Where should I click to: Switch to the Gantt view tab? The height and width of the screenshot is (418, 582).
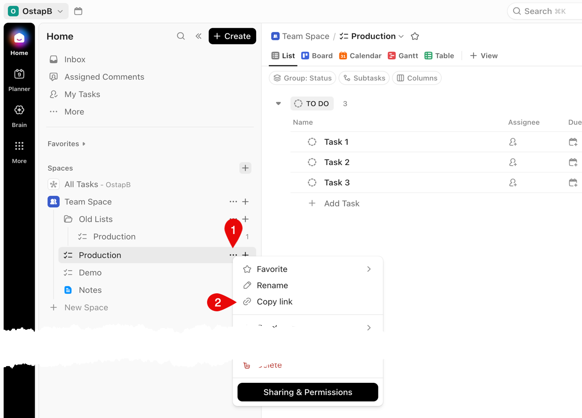[x=403, y=55]
